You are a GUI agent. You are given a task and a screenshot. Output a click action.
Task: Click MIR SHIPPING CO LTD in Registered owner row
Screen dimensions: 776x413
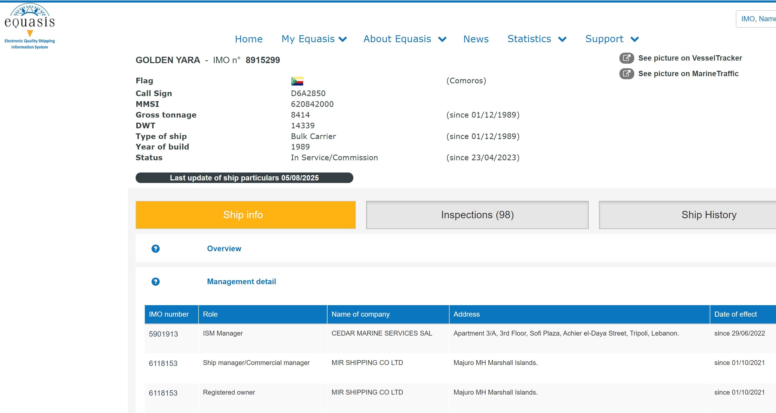coord(367,393)
